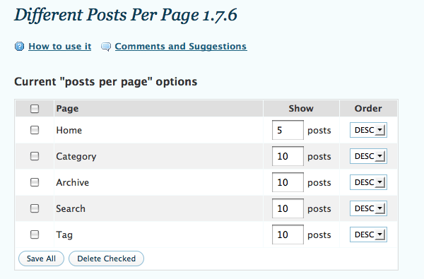Open the Archive order DESC dropdown
Image resolution: width=424 pixels, height=279 pixels.
point(368,182)
